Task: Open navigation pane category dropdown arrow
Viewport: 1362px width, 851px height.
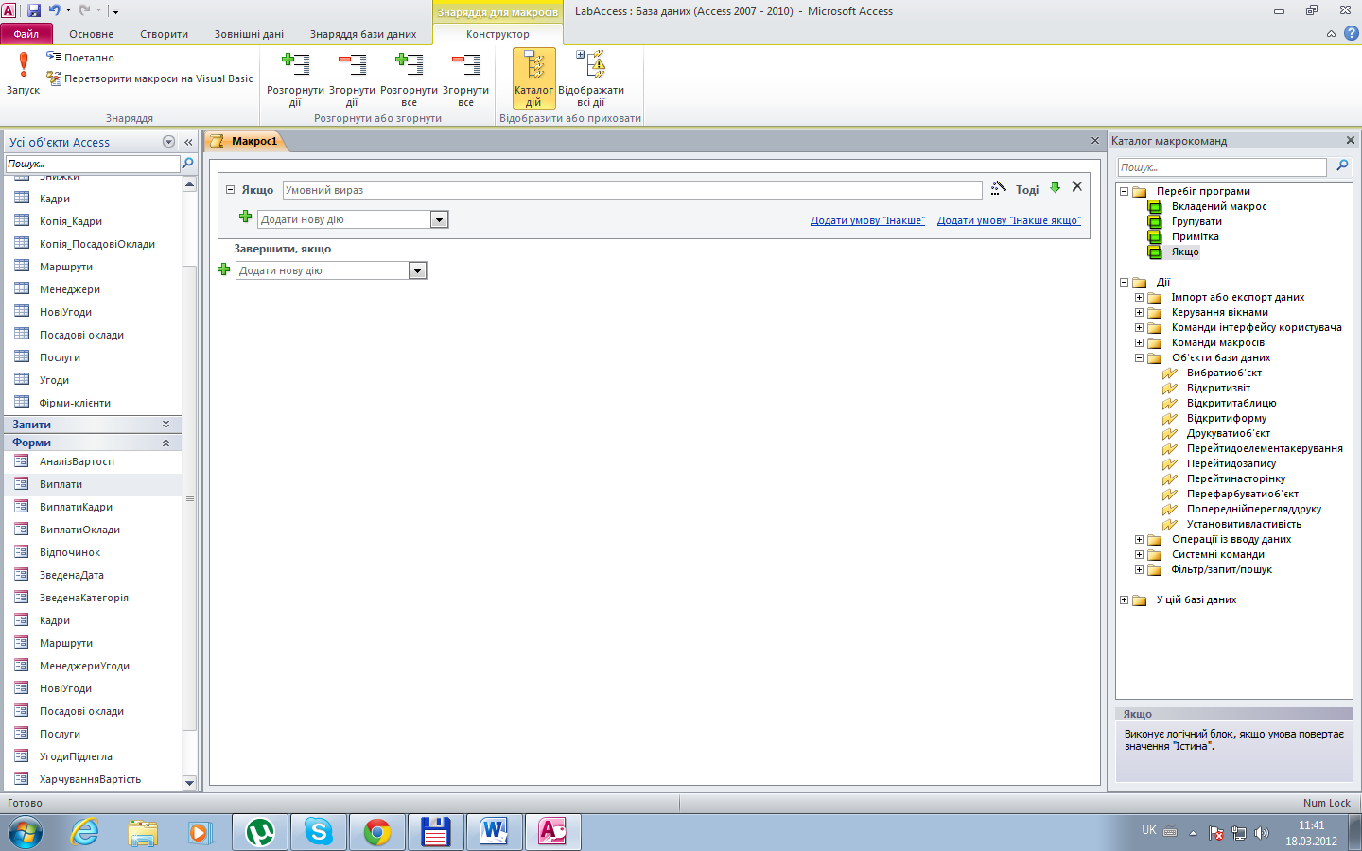Action: [168, 142]
